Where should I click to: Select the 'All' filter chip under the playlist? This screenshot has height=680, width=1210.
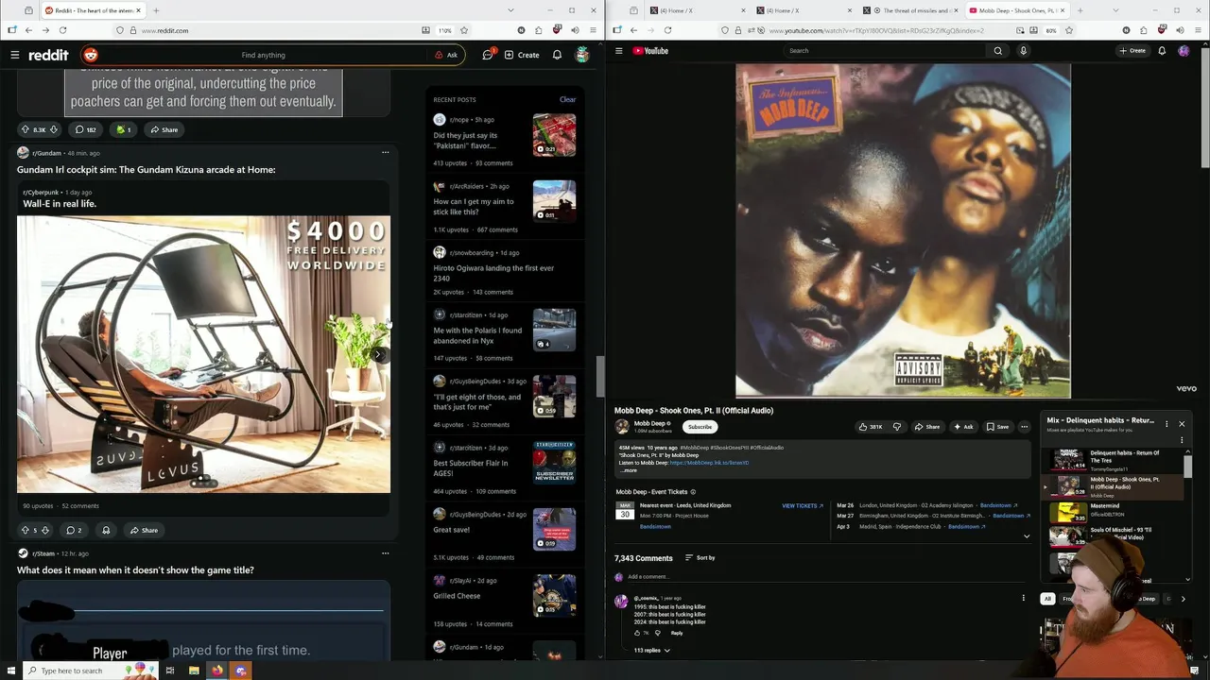pyautogui.click(x=1047, y=599)
